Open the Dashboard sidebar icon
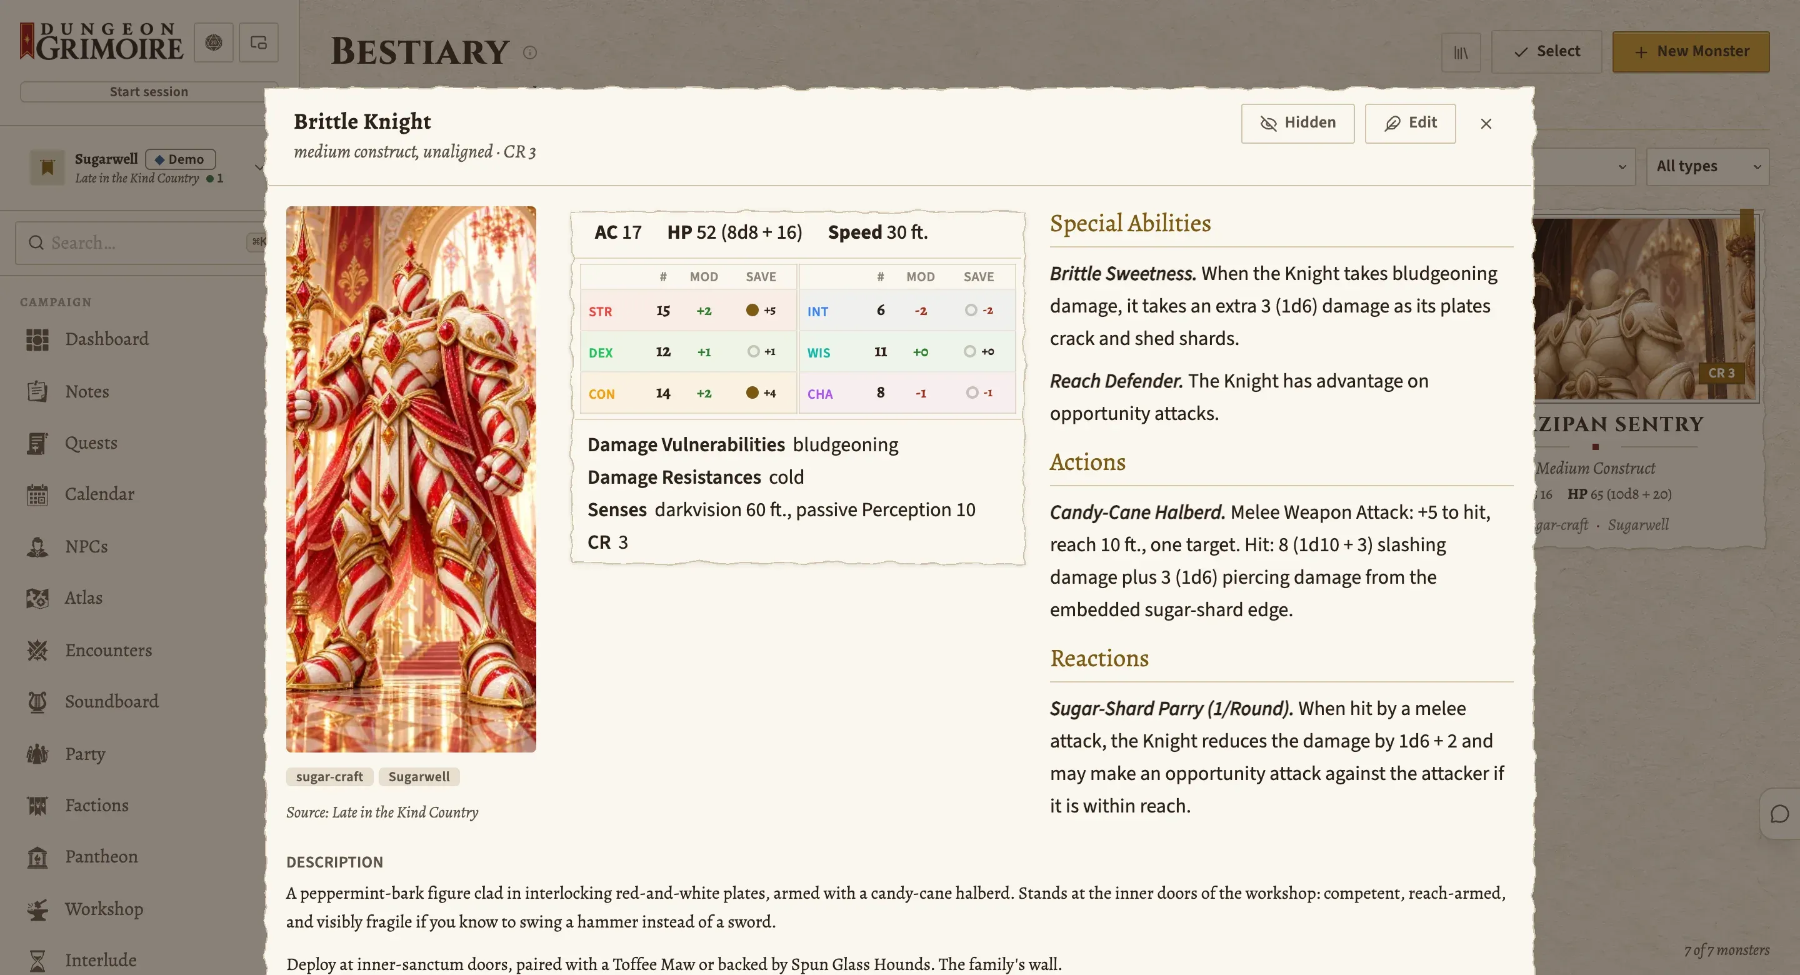Image resolution: width=1800 pixels, height=975 pixels. [x=37, y=339]
